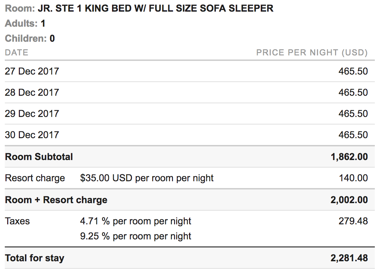Select the Children count line
This screenshot has width=381, height=277.
tap(30, 38)
